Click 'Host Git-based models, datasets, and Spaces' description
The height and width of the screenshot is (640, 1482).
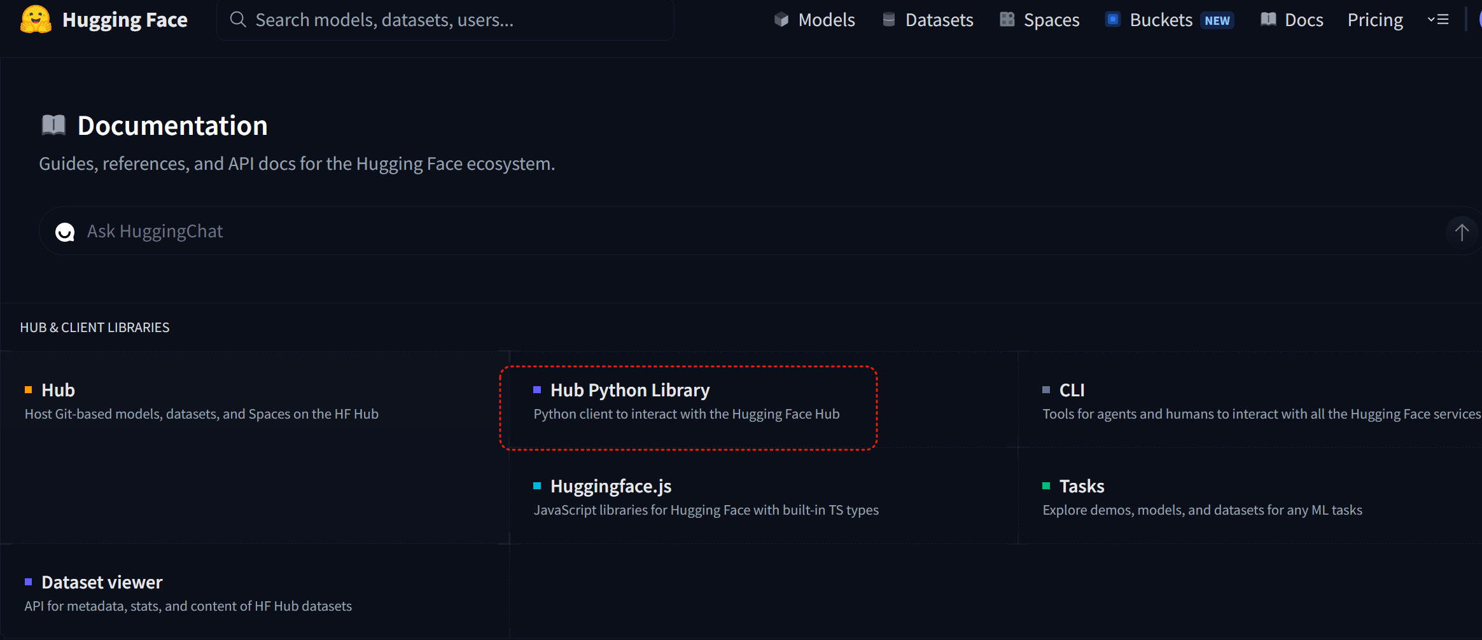pyautogui.click(x=202, y=414)
